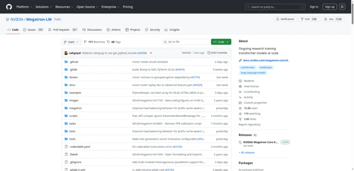Open pull request #3474 link
The height and width of the screenshot is (171, 354).
[x=180, y=69]
